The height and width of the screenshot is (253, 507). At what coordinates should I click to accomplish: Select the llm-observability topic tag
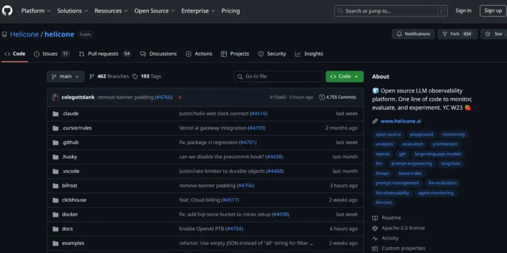click(x=392, y=193)
